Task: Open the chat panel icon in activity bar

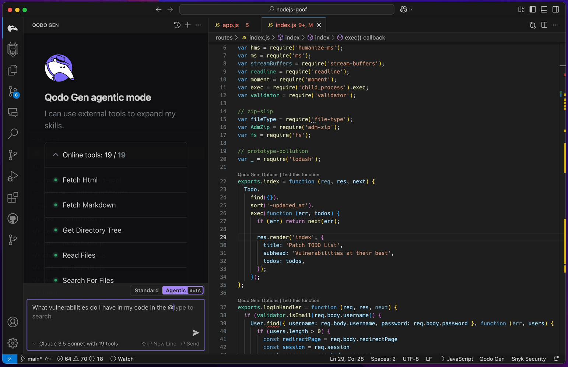Action: click(13, 112)
